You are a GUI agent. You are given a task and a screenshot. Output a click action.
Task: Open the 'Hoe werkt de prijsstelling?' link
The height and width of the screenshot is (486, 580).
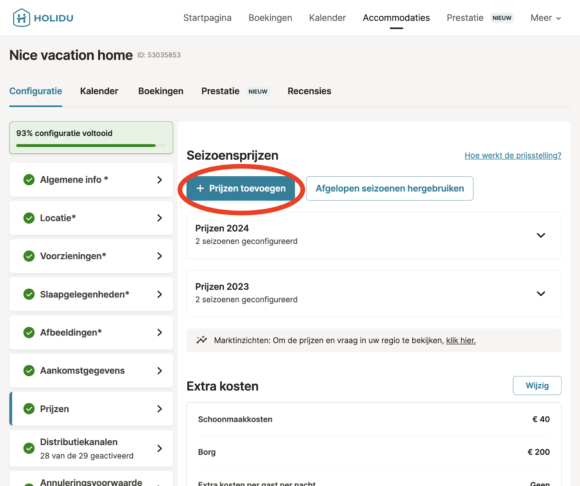(x=513, y=156)
